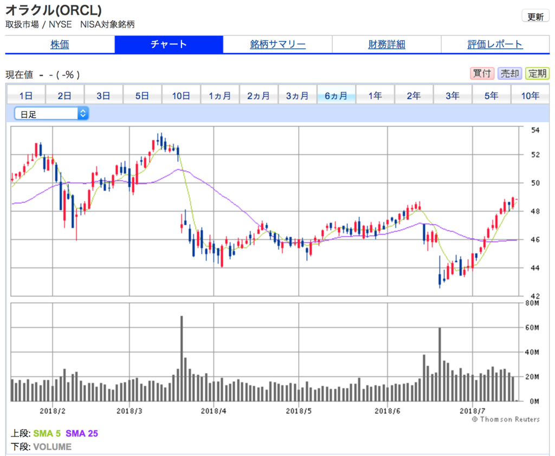Select the 3ヵ月 three-month range
Image resolution: width=555 pixels, height=456 pixels.
click(x=298, y=95)
